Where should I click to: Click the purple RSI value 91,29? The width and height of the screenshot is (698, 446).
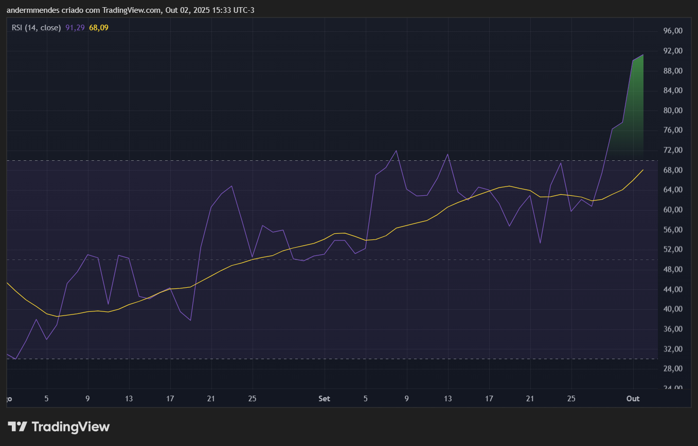[75, 27]
